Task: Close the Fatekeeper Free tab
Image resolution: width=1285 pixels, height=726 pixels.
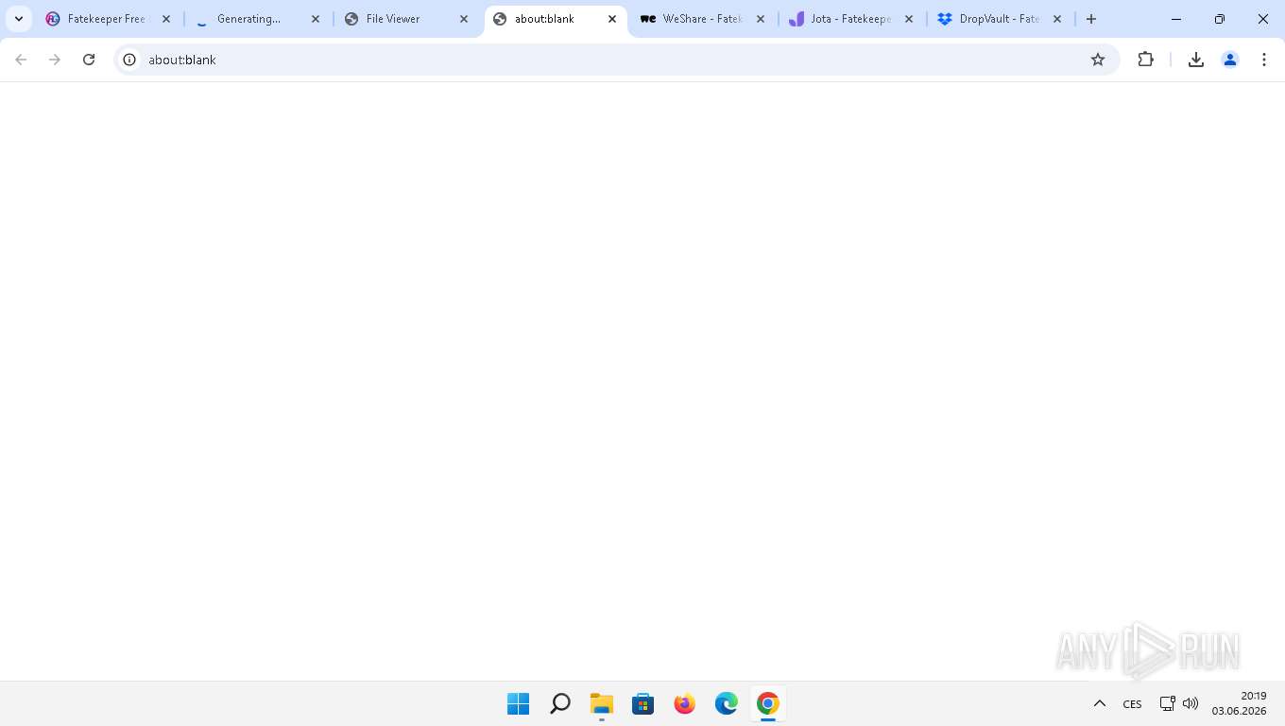Action: 166,19
